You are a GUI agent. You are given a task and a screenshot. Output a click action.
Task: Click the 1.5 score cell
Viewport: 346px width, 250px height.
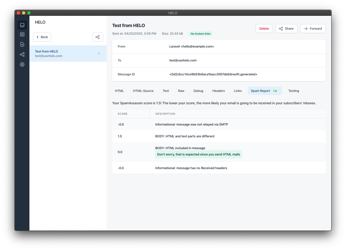click(x=120, y=136)
